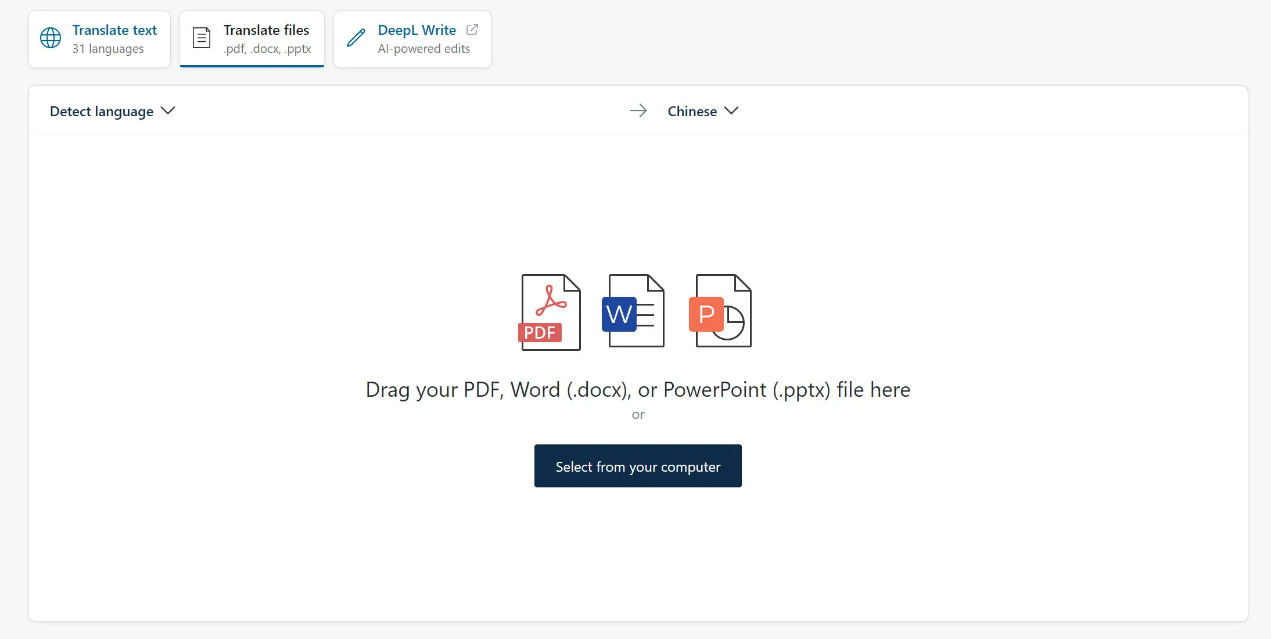This screenshot has height=639, width=1271.
Task: Open the Chinese target language dropdown
Action: (692, 112)
